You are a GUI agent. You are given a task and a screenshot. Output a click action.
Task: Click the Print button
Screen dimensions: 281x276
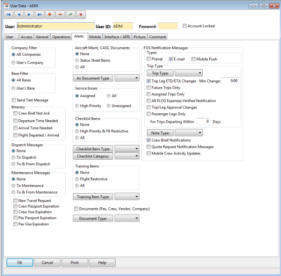(75, 263)
